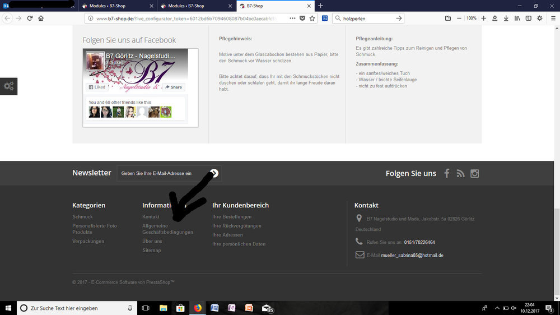Open the Kontakt information link
The height and width of the screenshot is (315, 560).
[151, 217]
